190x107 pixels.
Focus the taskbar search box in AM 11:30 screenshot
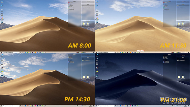(x=106, y=52)
